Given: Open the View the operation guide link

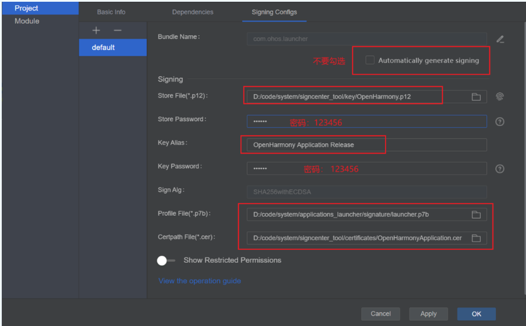Looking at the screenshot, I should click(x=200, y=281).
